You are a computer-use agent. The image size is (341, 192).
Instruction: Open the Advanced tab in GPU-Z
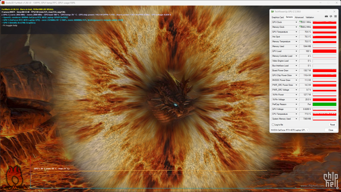[299, 17]
